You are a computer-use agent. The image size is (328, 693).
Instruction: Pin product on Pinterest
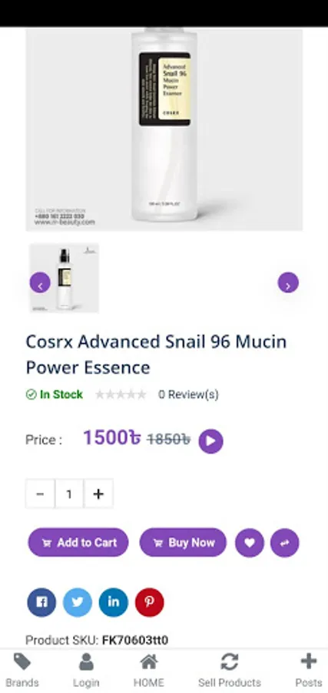pyautogui.click(x=150, y=602)
